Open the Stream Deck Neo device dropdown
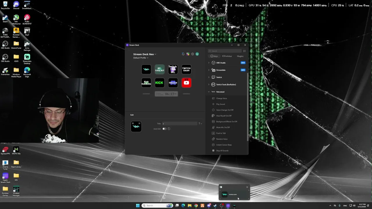 coord(145,54)
